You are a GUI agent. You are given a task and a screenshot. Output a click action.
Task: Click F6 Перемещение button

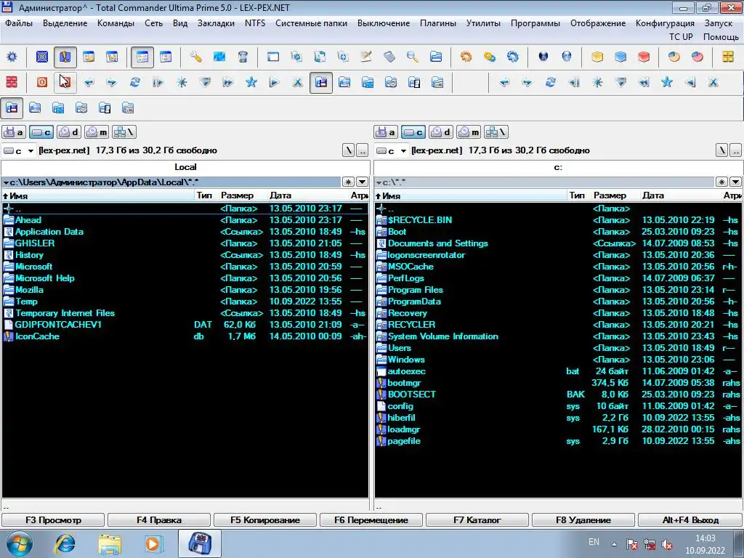coord(371,520)
